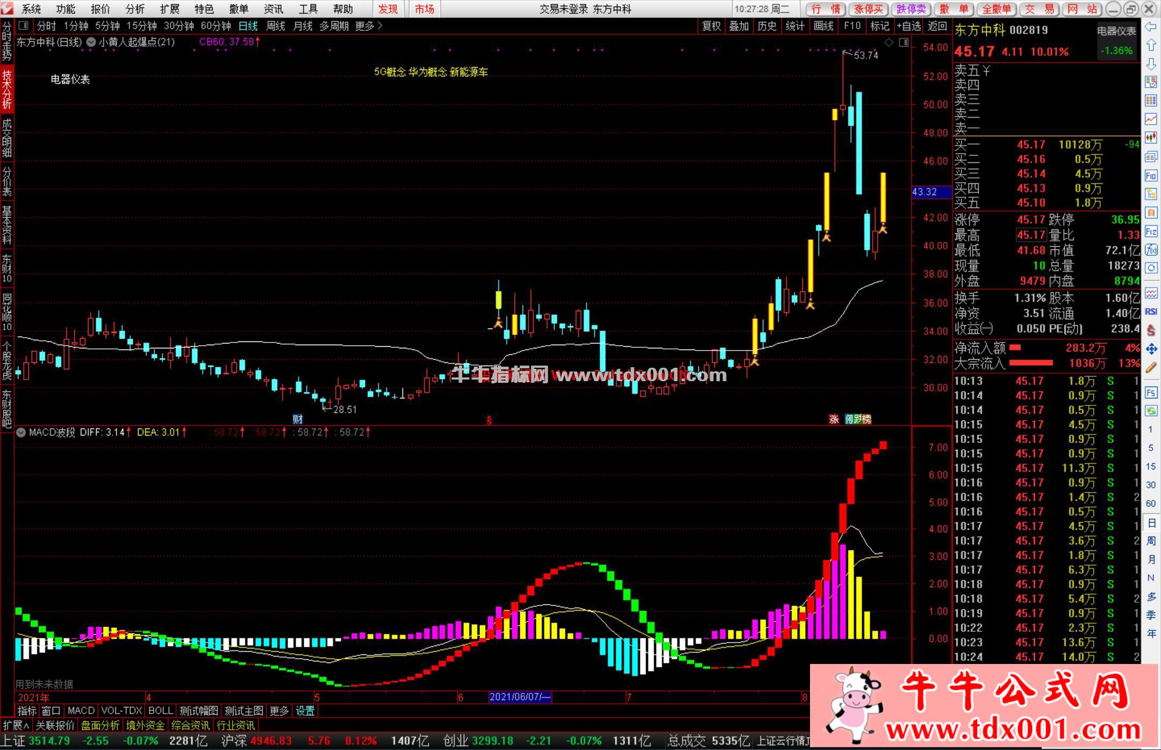
Task: Switch to the 5分钟 chart tab
Action: pyautogui.click(x=107, y=26)
